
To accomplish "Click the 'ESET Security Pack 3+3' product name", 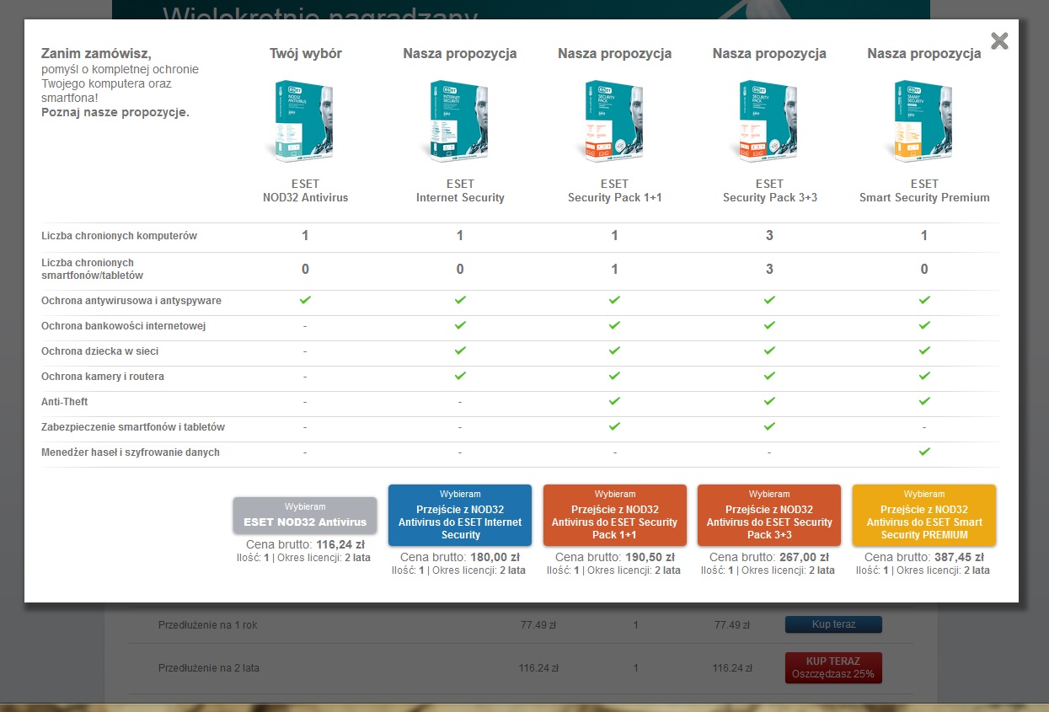I will [769, 190].
